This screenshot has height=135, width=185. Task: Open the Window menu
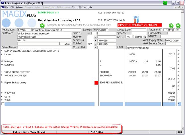[82, 7]
